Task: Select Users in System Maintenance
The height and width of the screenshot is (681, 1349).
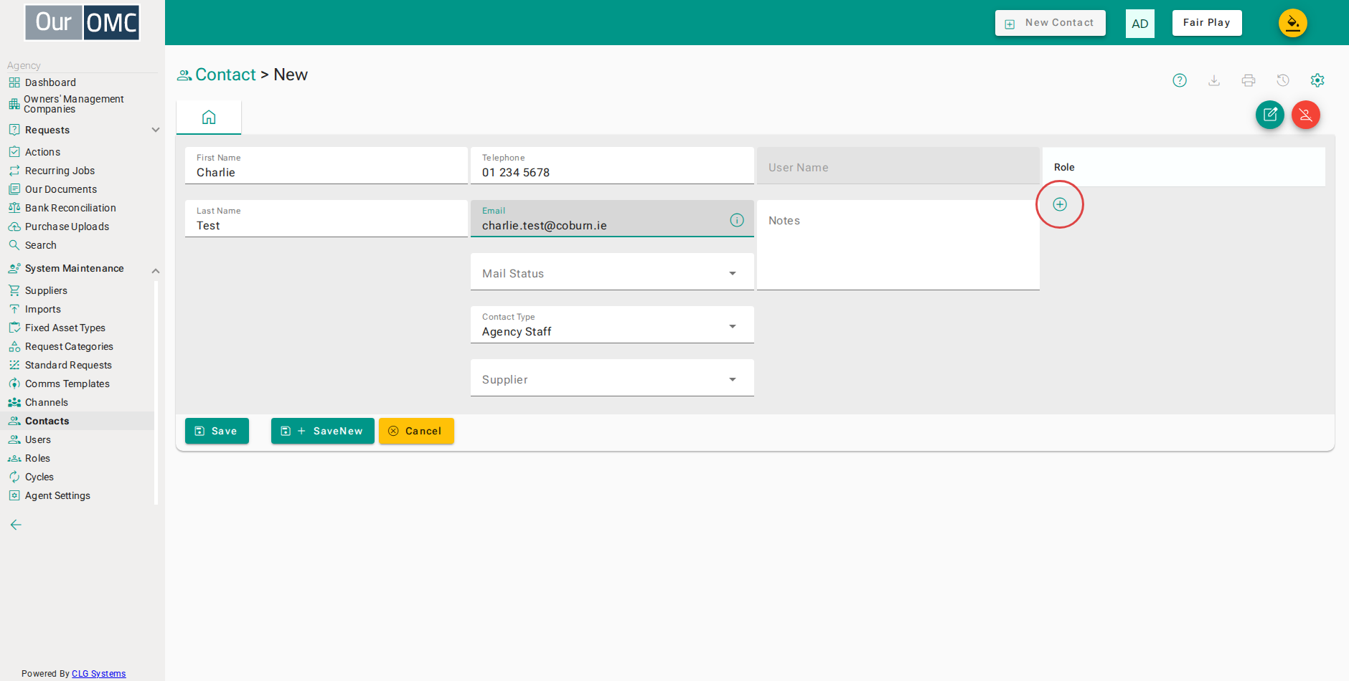Action: pos(38,439)
